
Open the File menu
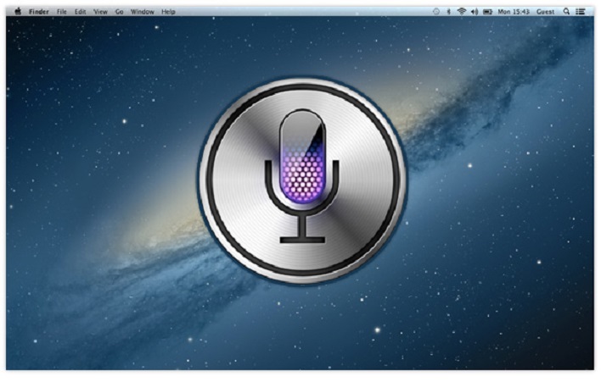[x=62, y=12]
